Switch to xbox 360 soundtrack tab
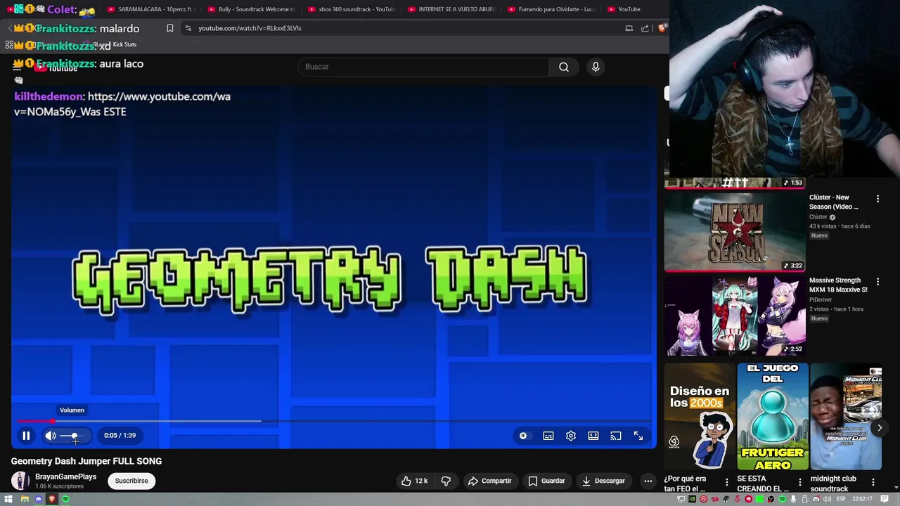The height and width of the screenshot is (506, 900). [352, 9]
